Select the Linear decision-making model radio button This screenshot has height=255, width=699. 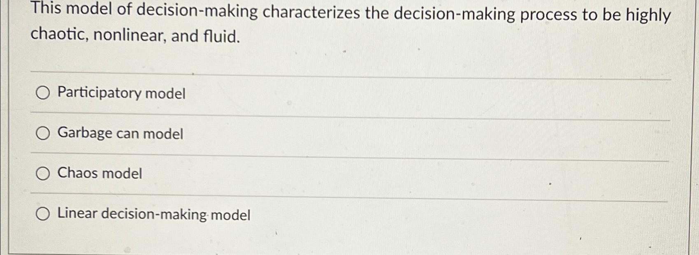(43, 213)
